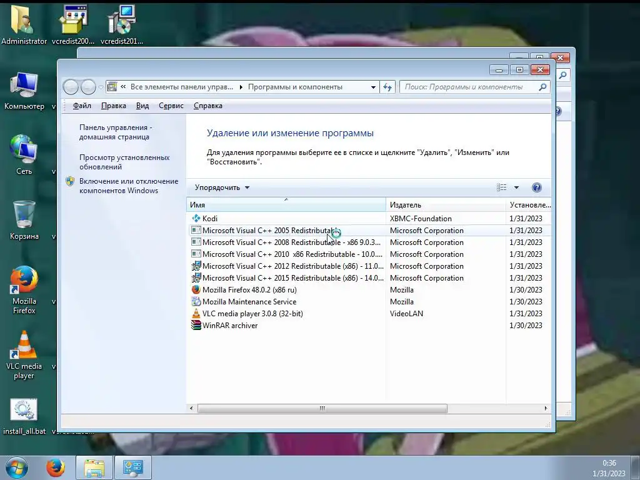Click the scroll left arrow
The image size is (640, 480).
coord(191,408)
